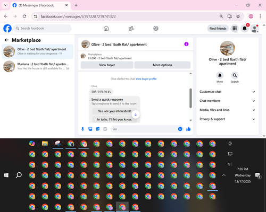Open the volume speaker icon in the tray
This screenshot has width=266, height=212.
(x=230, y=164)
